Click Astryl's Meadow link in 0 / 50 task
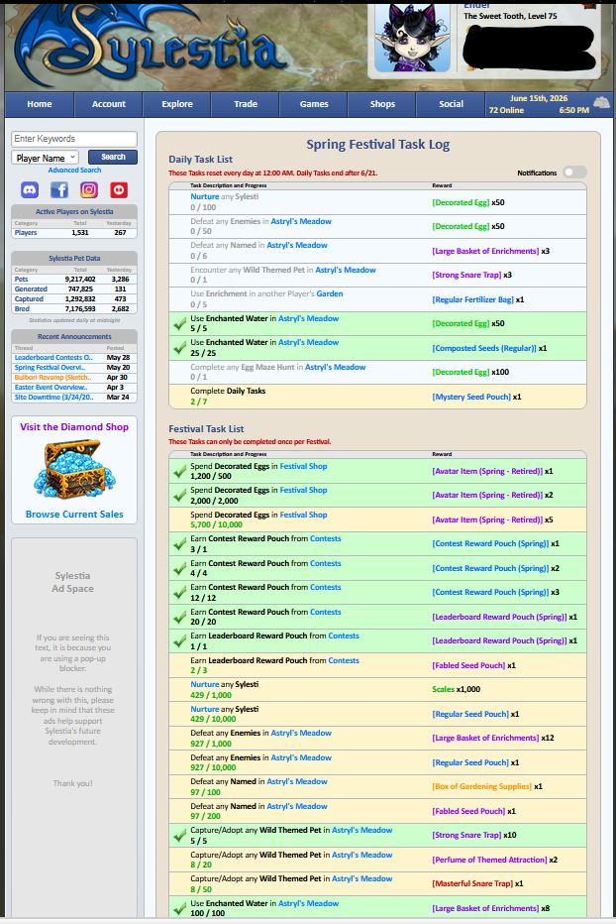 pos(301,221)
